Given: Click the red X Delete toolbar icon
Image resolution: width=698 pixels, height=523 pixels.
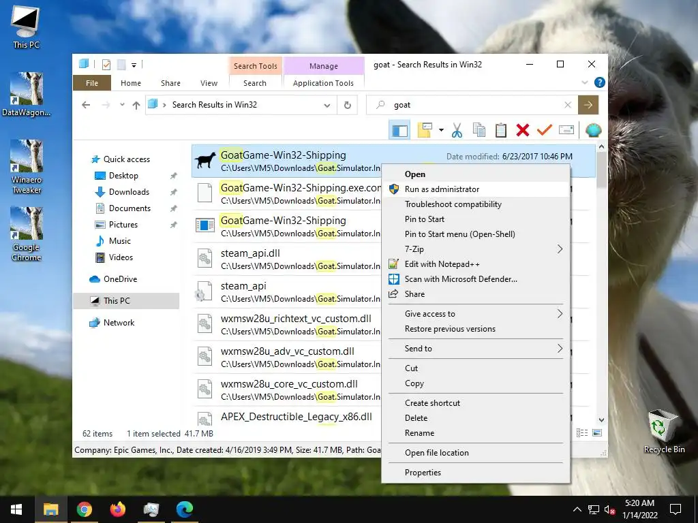Looking at the screenshot, I should (x=523, y=130).
